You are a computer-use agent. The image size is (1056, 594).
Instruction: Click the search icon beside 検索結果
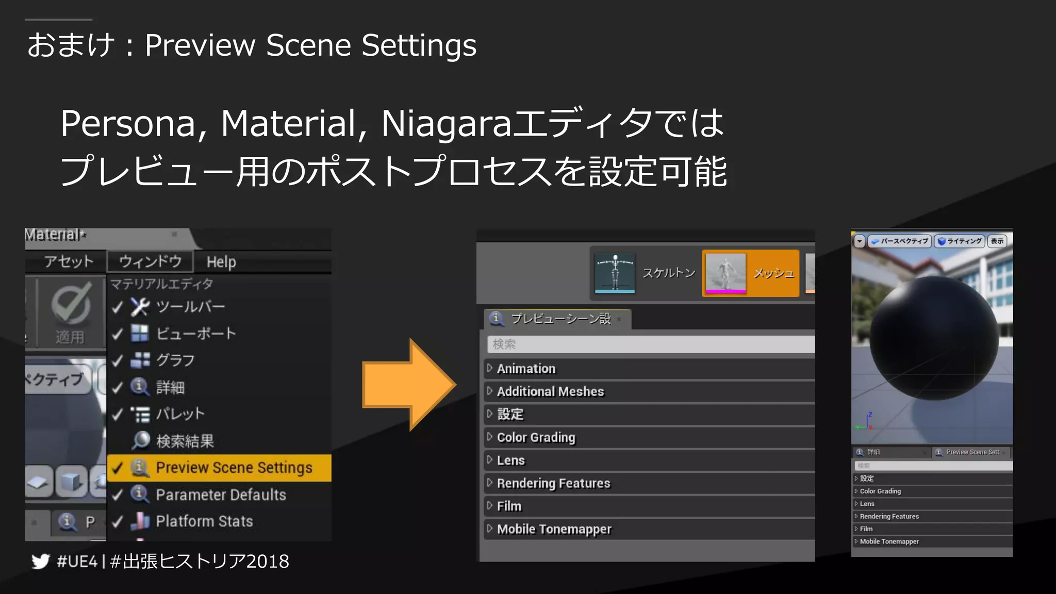(x=140, y=441)
